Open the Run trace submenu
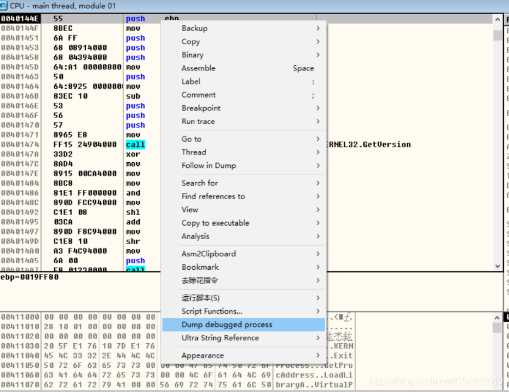 pyautogui.click(x=244, y=122)
